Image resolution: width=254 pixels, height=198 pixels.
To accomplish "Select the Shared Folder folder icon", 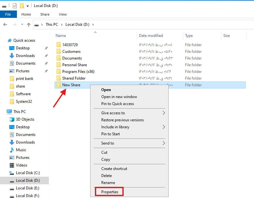I will (58, 78).
